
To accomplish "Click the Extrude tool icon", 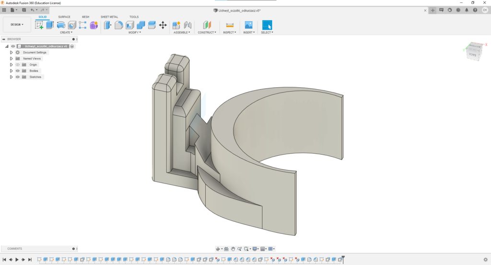I will click(50, 25).
